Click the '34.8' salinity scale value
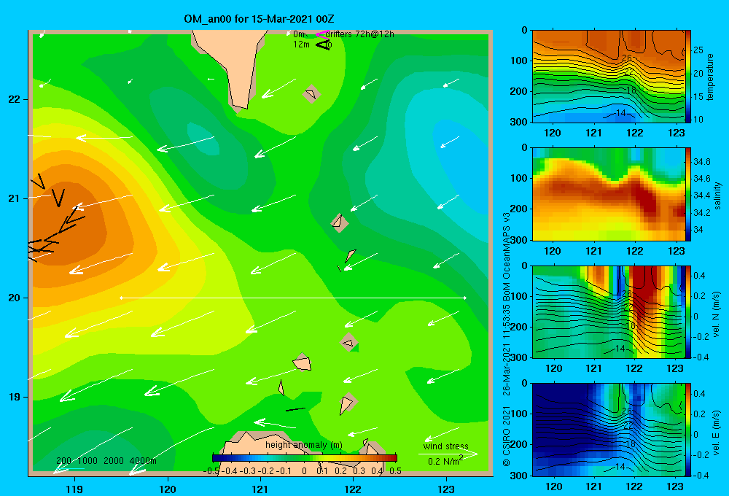Viewport: 729px width, 496px height. pyautogui.click(x=701, y=162)
